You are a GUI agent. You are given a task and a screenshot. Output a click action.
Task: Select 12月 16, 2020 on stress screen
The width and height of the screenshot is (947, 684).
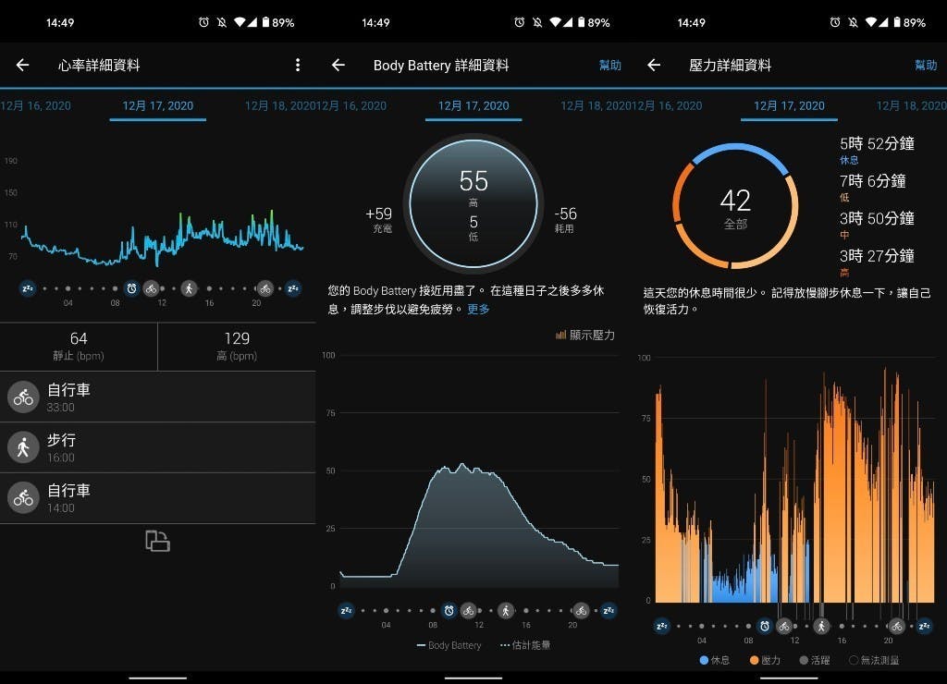[667, 105]
